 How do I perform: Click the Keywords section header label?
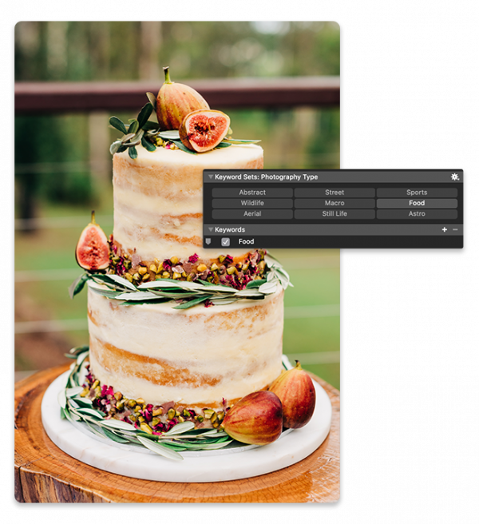(x=231, y=230)
